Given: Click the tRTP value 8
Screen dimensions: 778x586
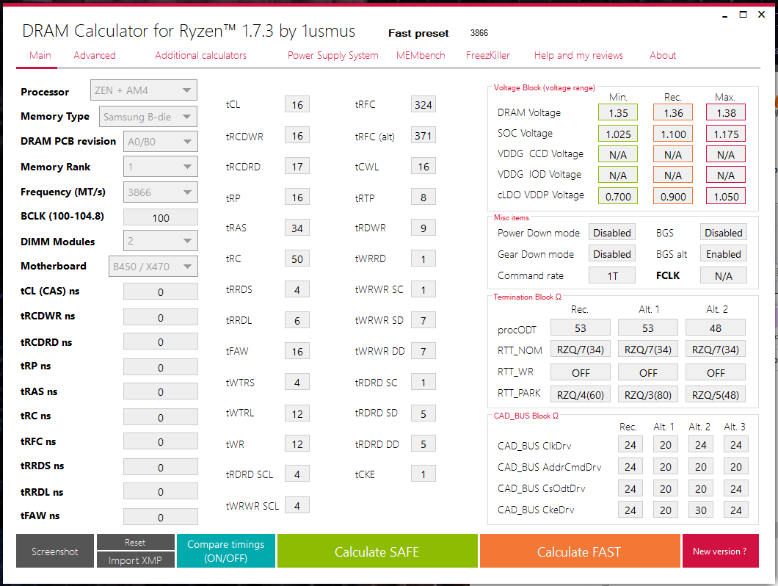Looking at the screenshot, I should coord(423,197).
